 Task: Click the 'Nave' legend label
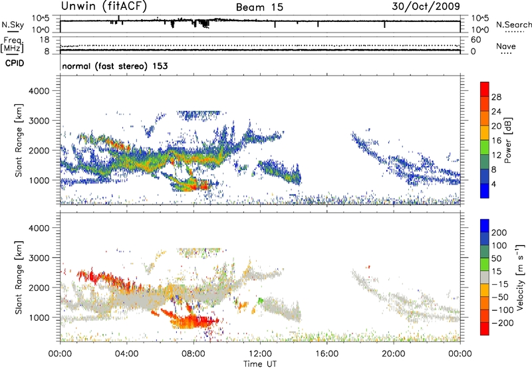coord(506,46)
